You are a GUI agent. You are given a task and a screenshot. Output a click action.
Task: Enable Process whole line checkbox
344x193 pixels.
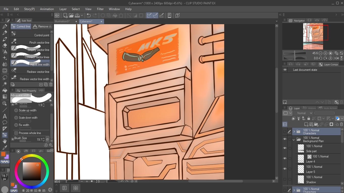tap(16, 133)
